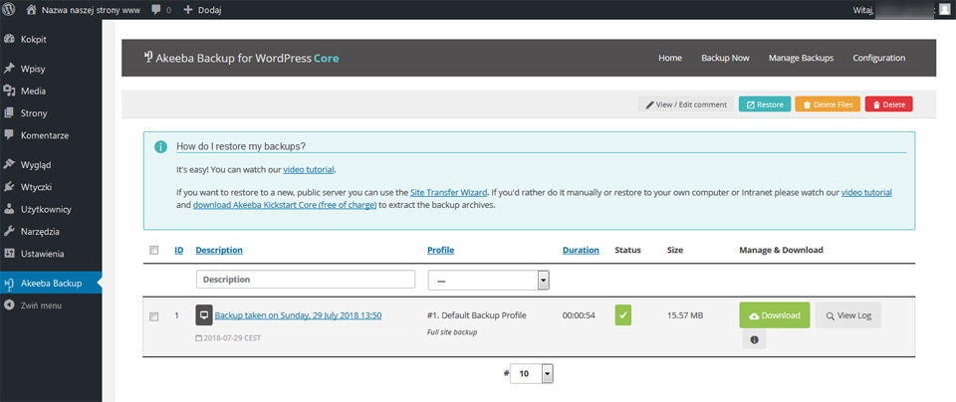Click info icon in restore help box
This screenshot has height=402, width=956.
[160, 147]
